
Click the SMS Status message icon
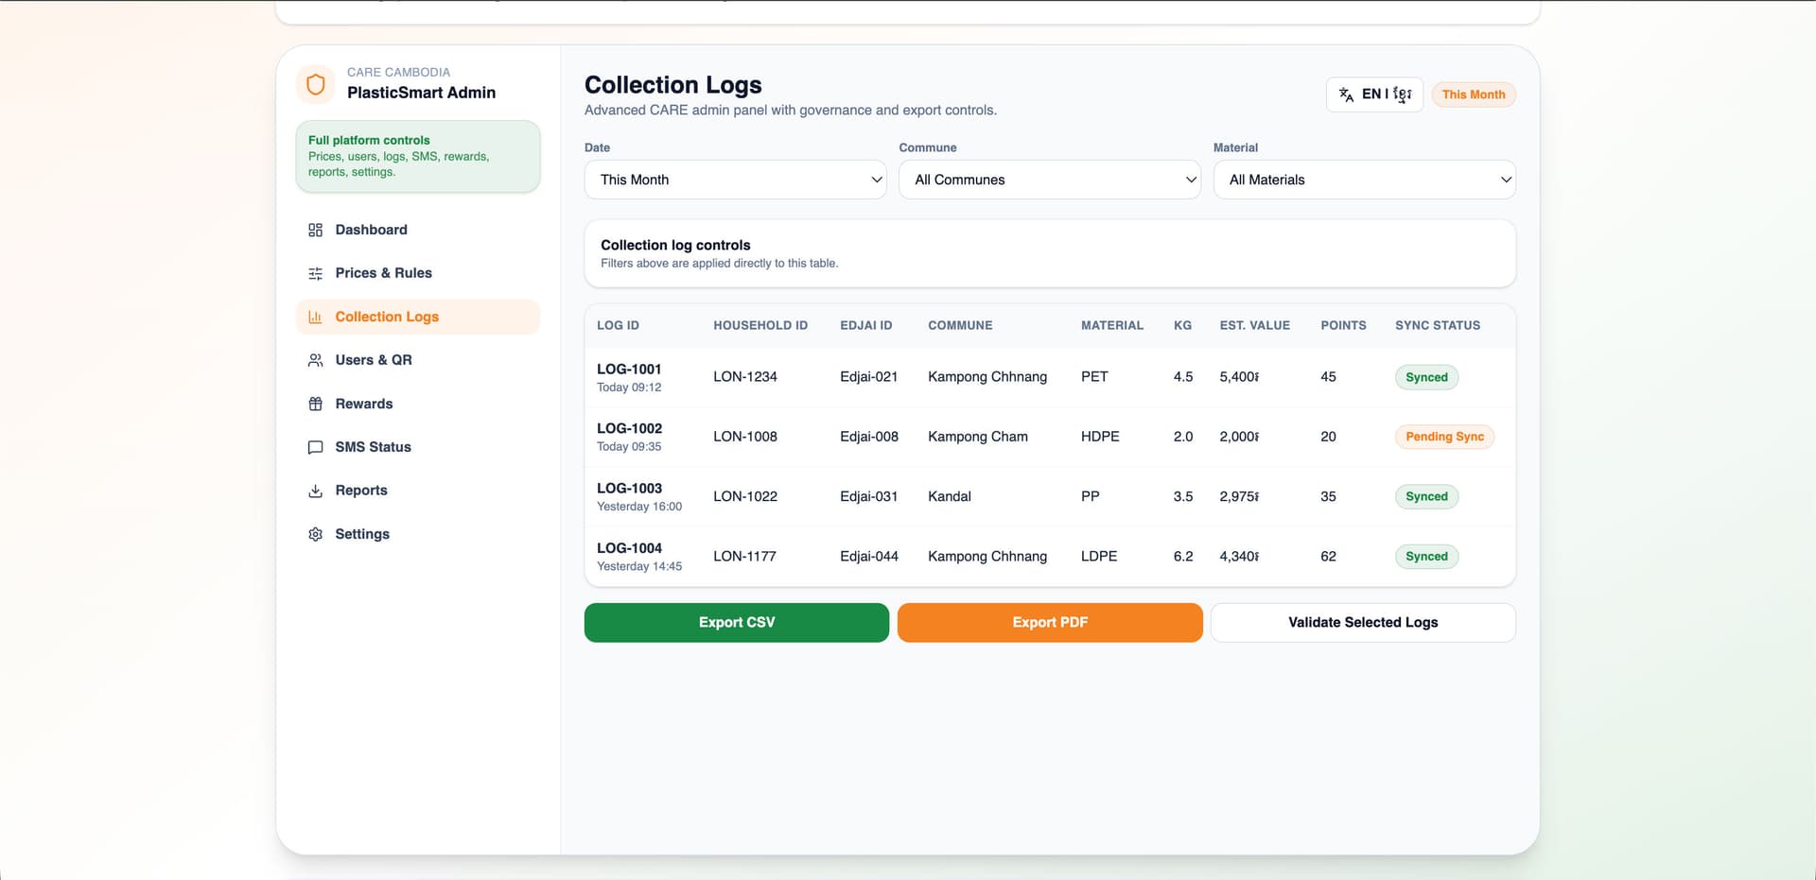pyautogui.click(x=316, y=447)
